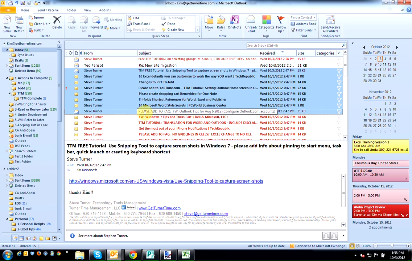Click the Unread/Read toggle button

[x=251, y=24]
